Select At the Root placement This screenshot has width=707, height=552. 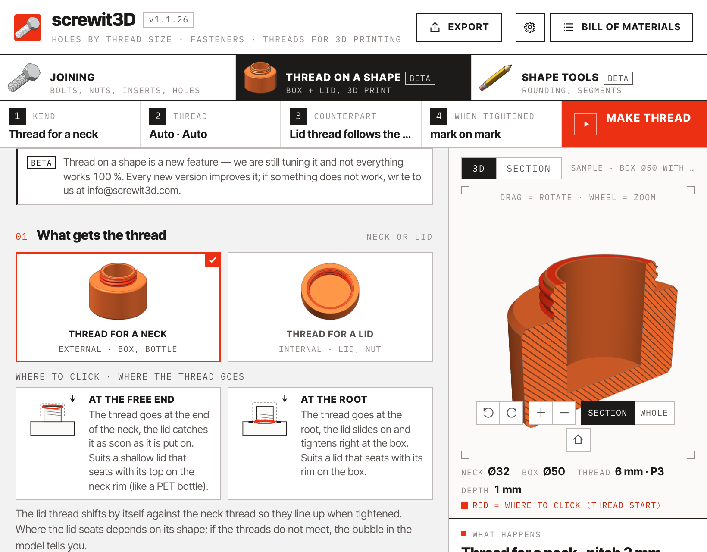tap(330, 444)
